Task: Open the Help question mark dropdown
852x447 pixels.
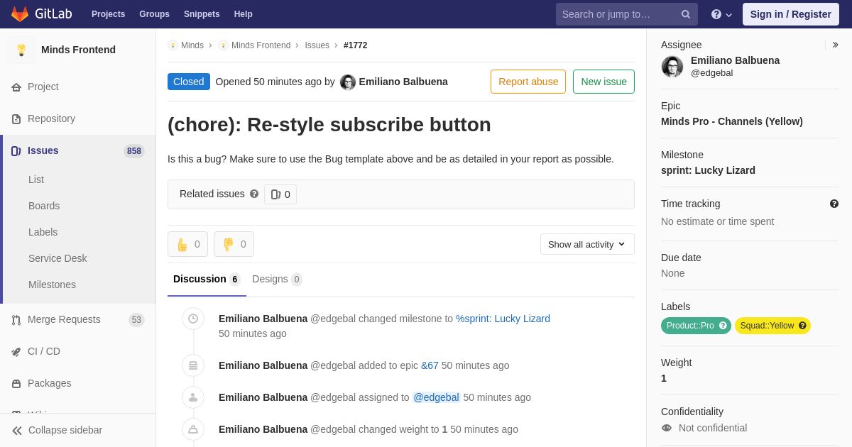Action: point(721,14)
